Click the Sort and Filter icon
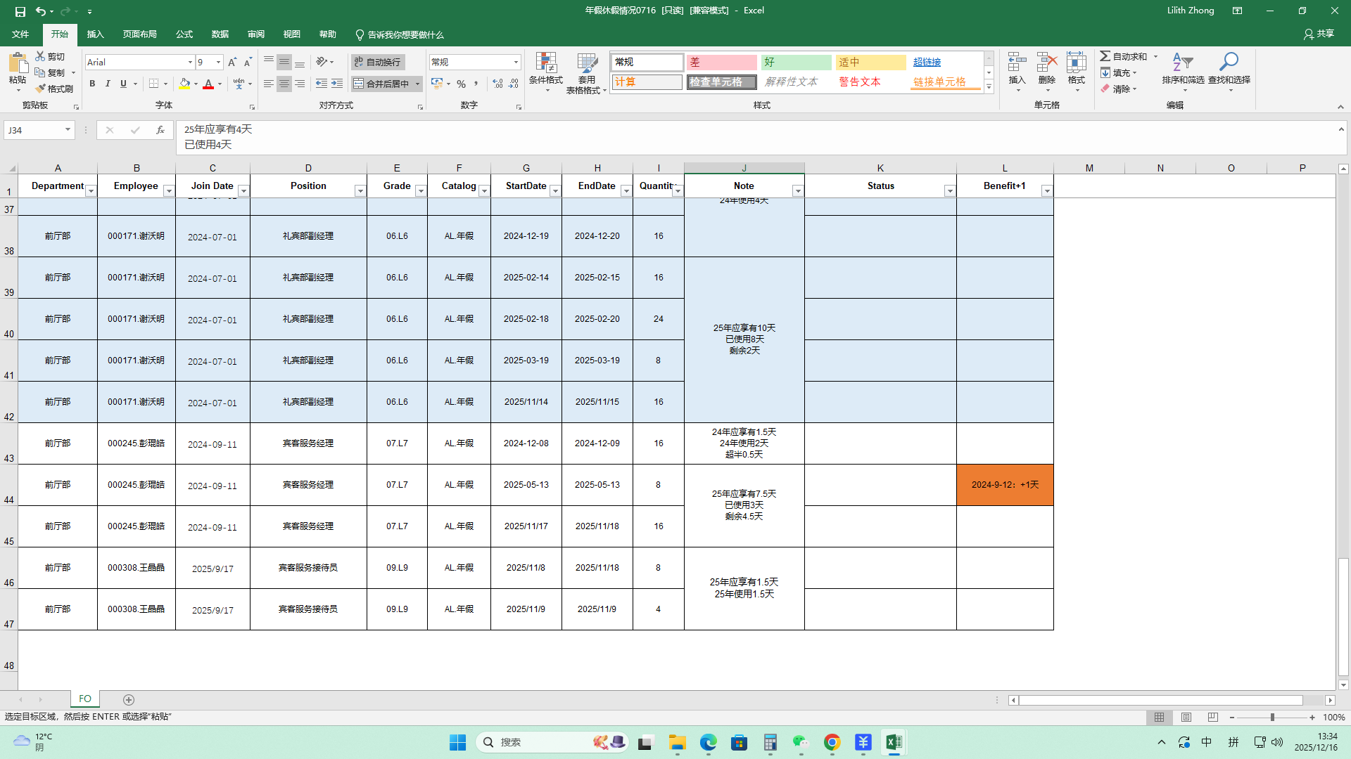 [1183, 63]
